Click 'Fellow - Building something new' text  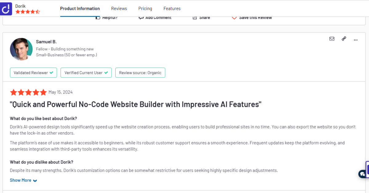coord(65,49)
